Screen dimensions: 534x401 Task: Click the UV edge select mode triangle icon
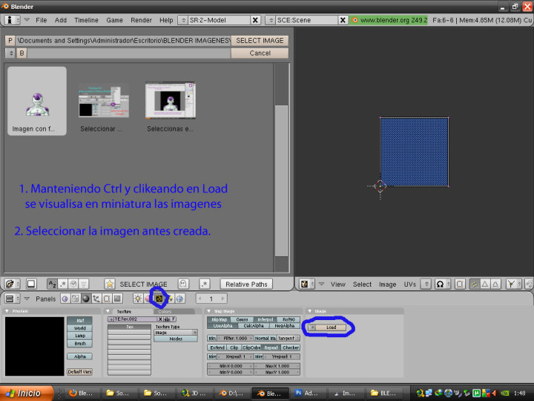point(485,284)
